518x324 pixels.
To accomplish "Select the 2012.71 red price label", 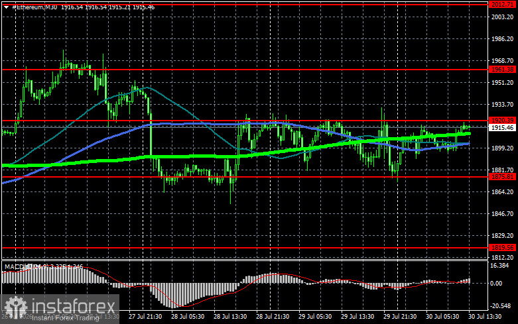I will coord(502,4).
